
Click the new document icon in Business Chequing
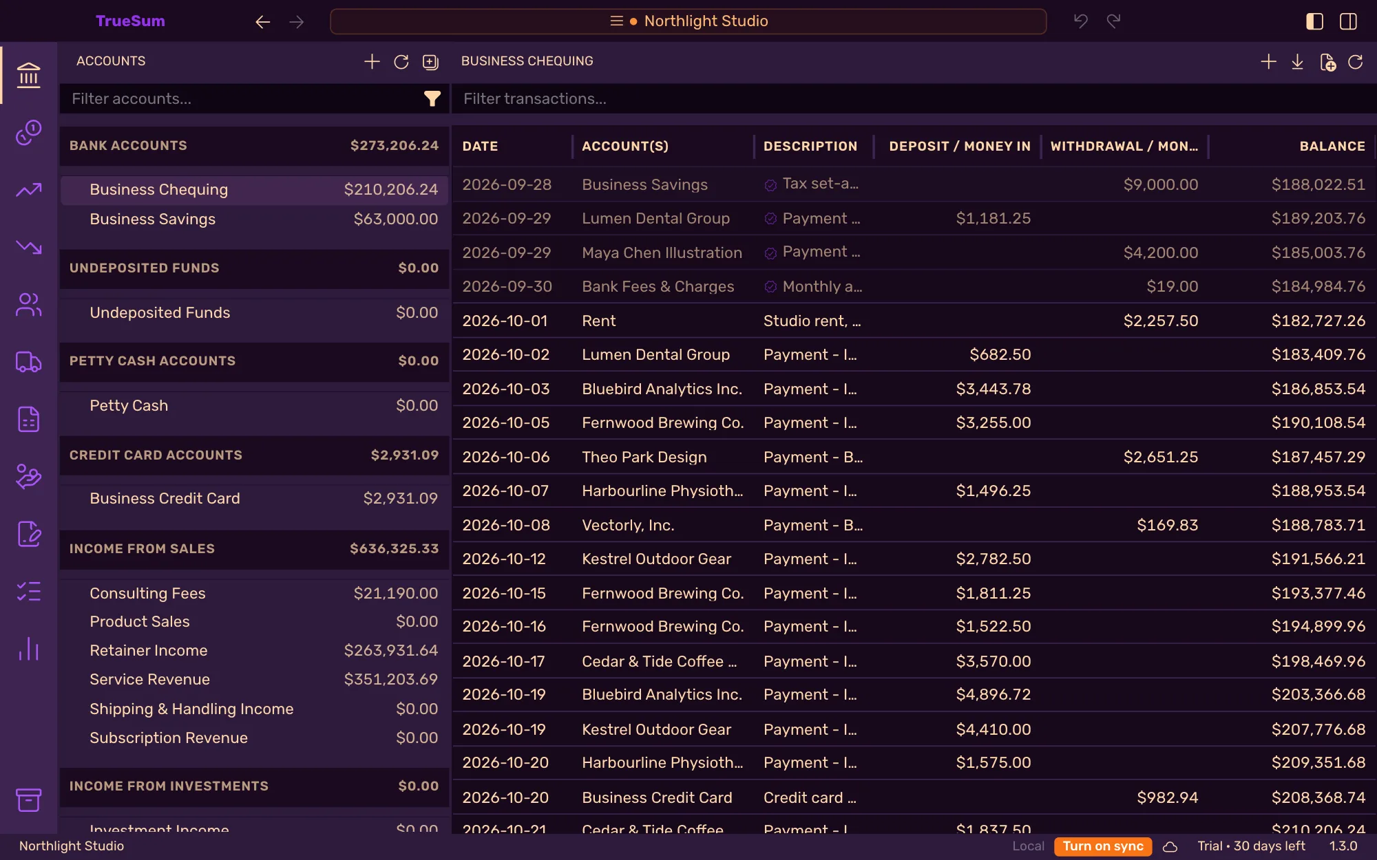tap(1327, 63)
